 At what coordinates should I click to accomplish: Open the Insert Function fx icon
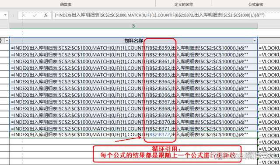[x=45, y=15]
